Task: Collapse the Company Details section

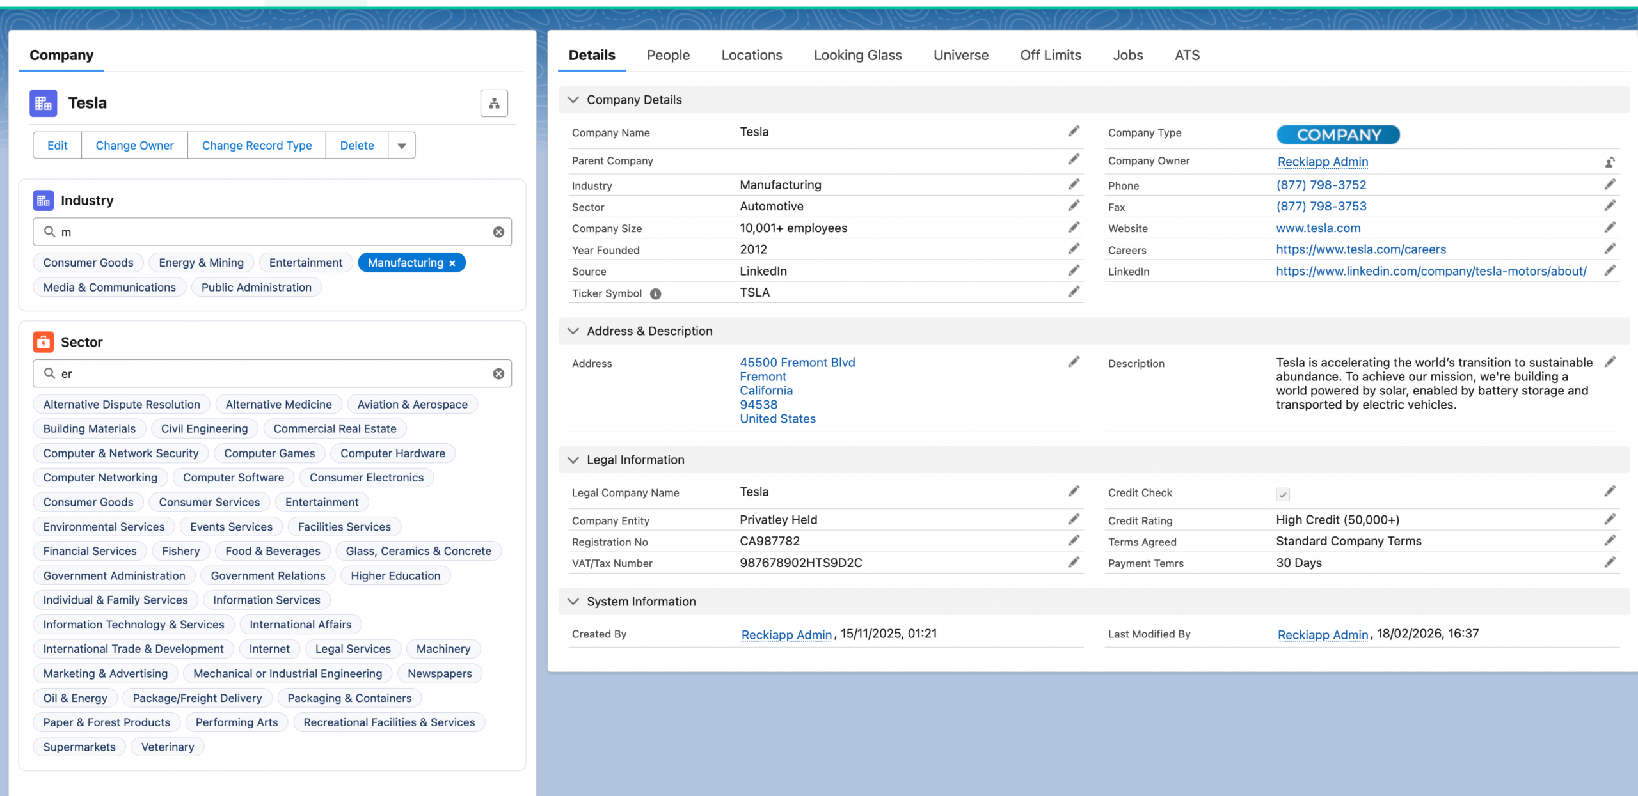Action: pyautogui.click(x=573, y=100)
